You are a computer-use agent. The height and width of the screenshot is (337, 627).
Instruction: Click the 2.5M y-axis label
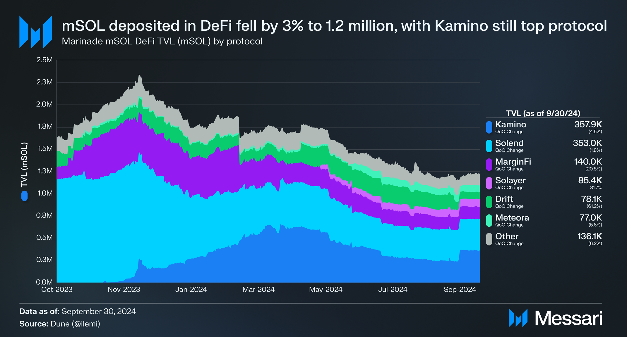click(44, 60)
